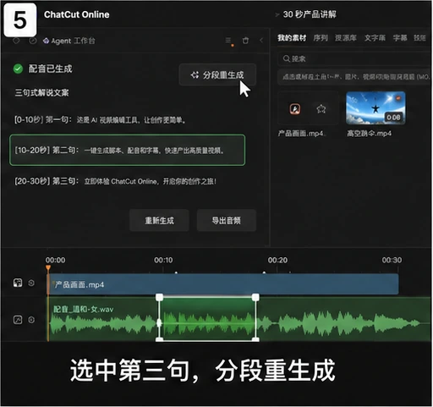Select the [20-30秒] 第三句 script line
Image resolution: width=433 pixels, height=407 pixels.
coord(115,181)
